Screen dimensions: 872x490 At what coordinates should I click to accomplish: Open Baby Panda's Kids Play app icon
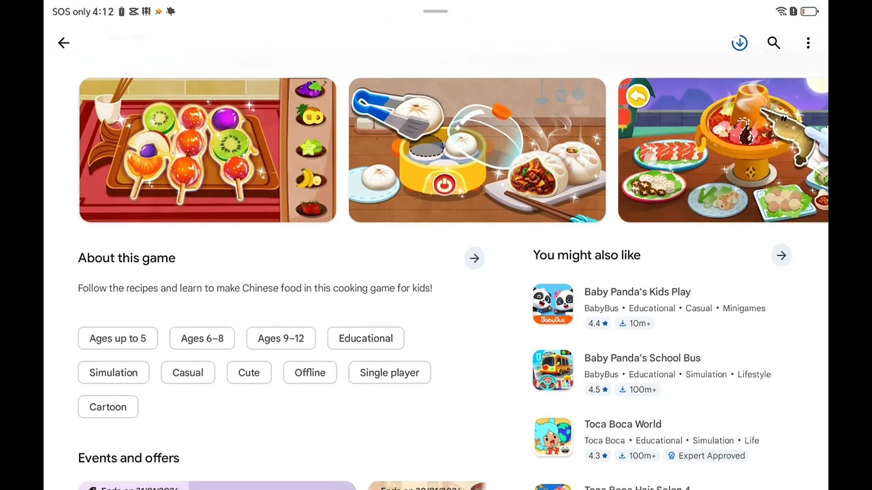(x=552, y=304)
